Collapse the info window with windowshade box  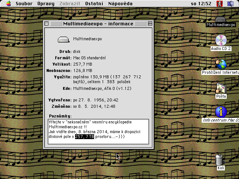coord(150,24)
